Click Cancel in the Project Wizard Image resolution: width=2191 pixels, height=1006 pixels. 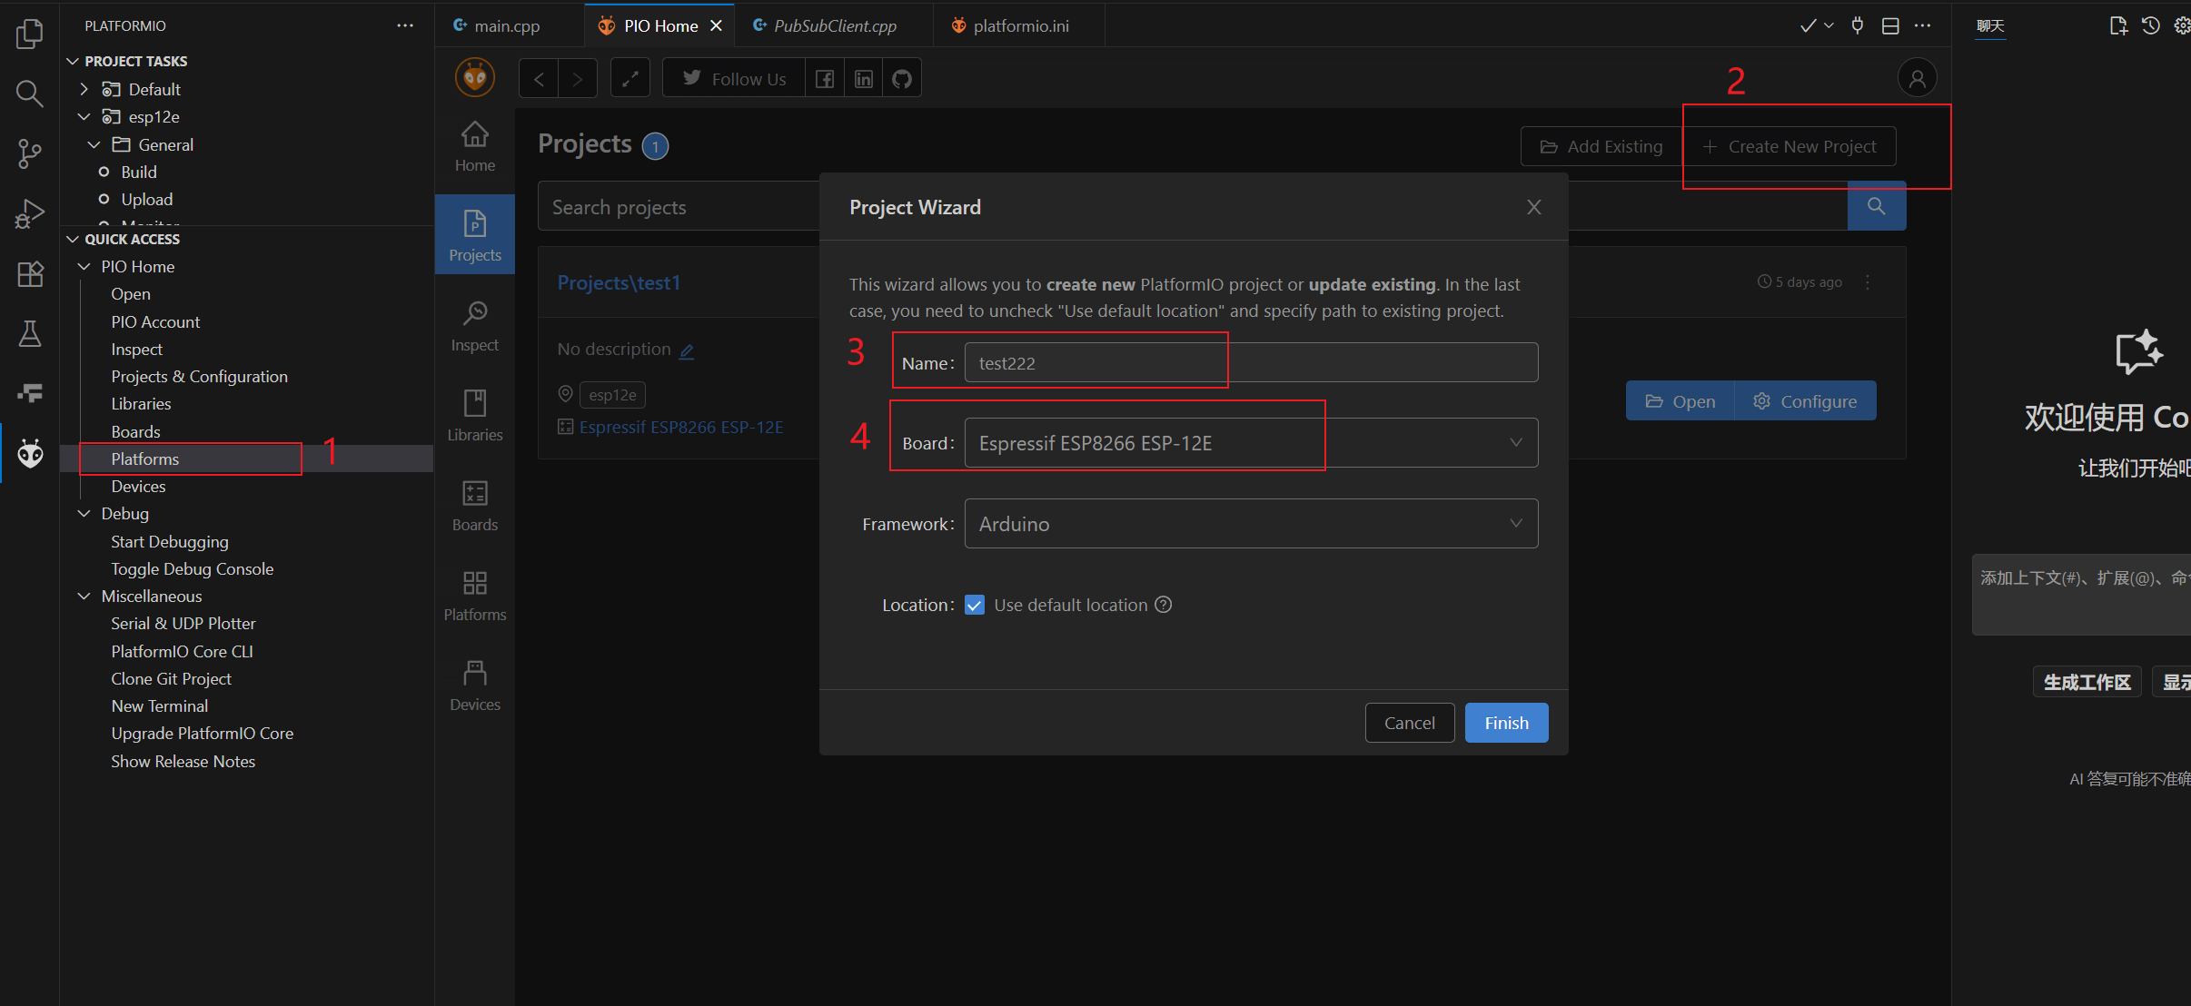(1409, 723)
